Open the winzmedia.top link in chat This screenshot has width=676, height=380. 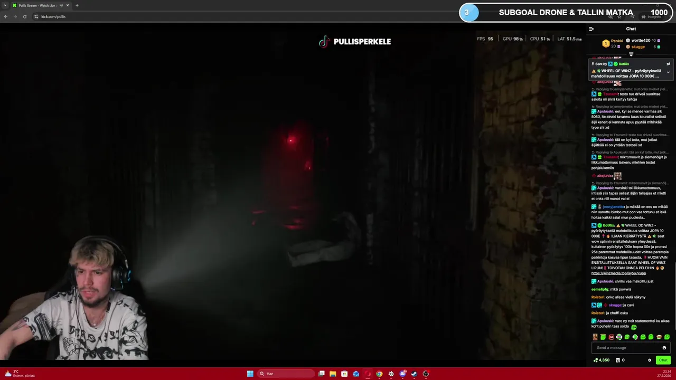point(618,273)
